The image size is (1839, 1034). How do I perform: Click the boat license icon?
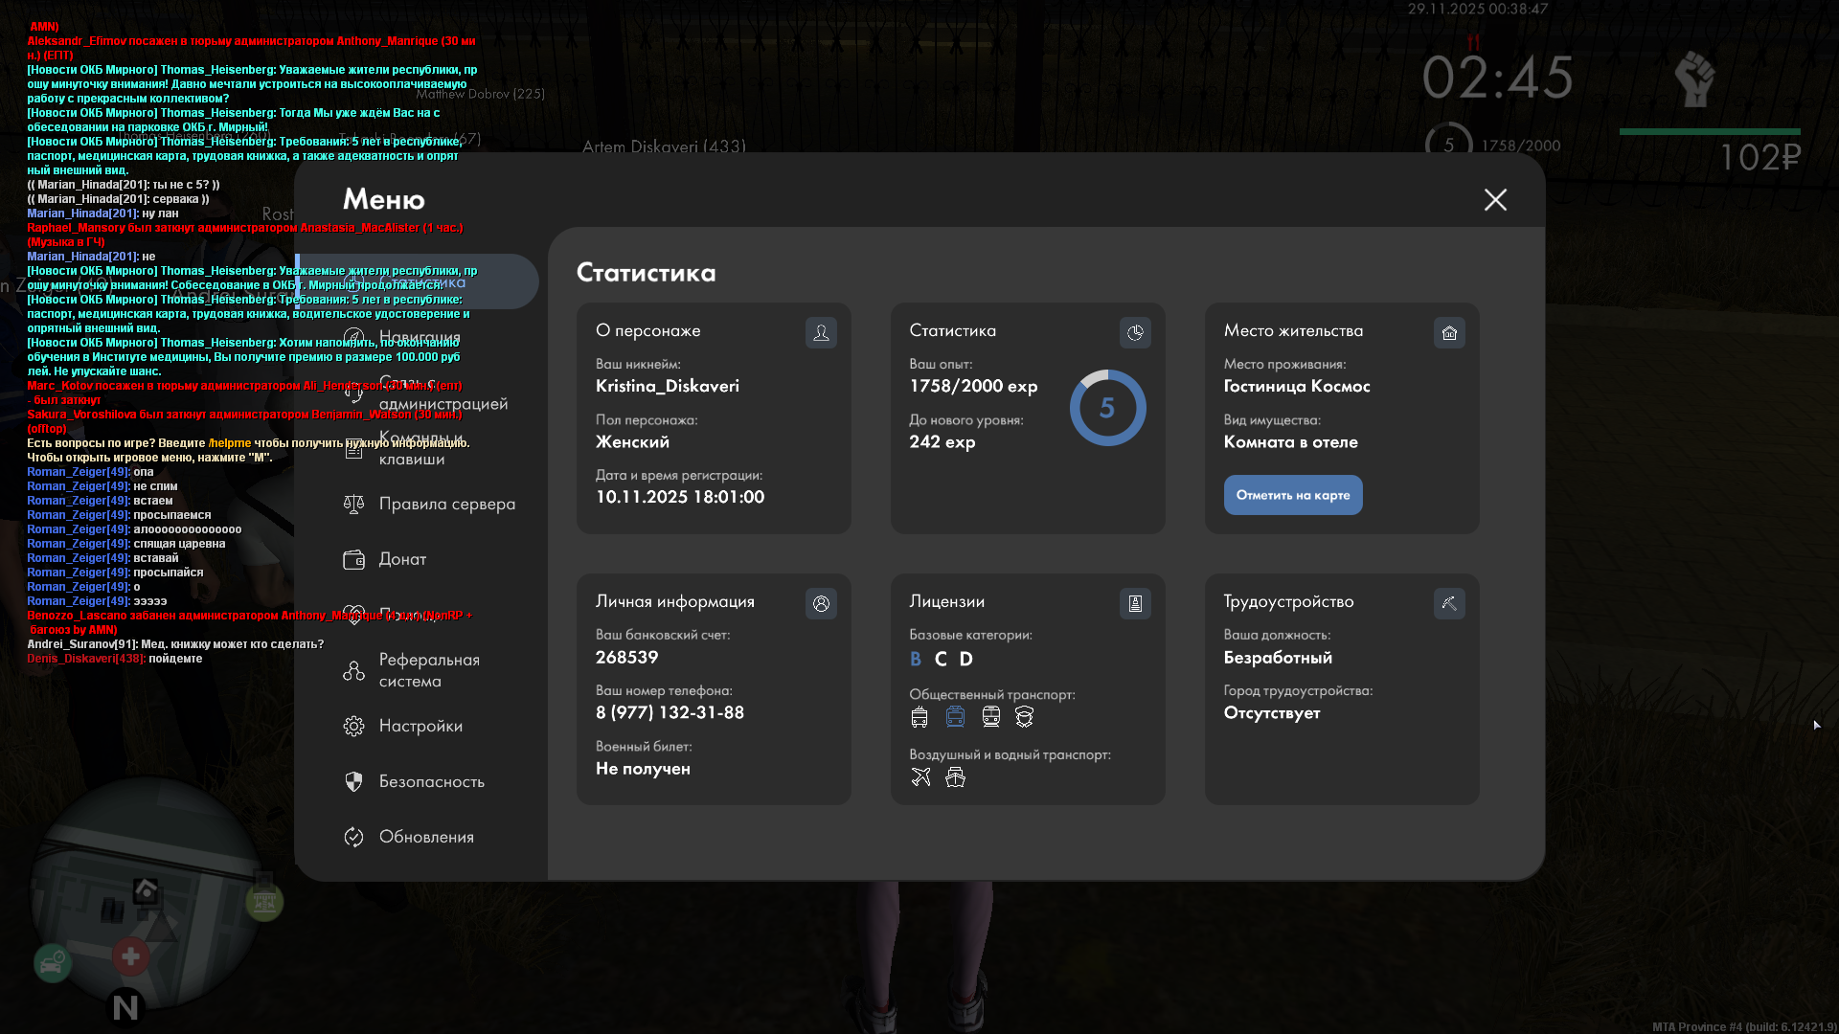(955, 777)
